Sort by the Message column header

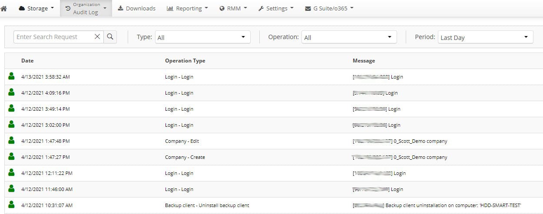364,61
